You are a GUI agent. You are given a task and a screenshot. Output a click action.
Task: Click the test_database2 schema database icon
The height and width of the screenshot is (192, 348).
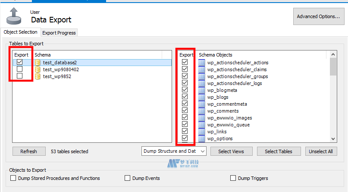38,63
